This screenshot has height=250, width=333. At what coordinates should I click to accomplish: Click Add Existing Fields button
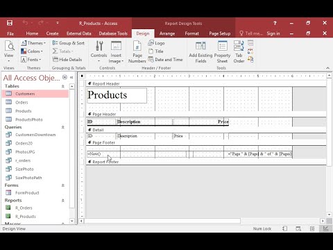point(200,52)
